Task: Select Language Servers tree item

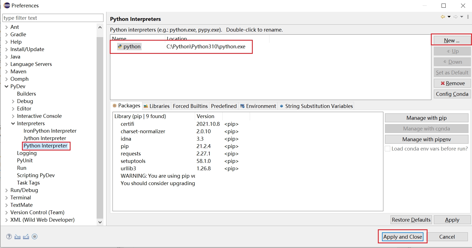Action: coord(31,64)
